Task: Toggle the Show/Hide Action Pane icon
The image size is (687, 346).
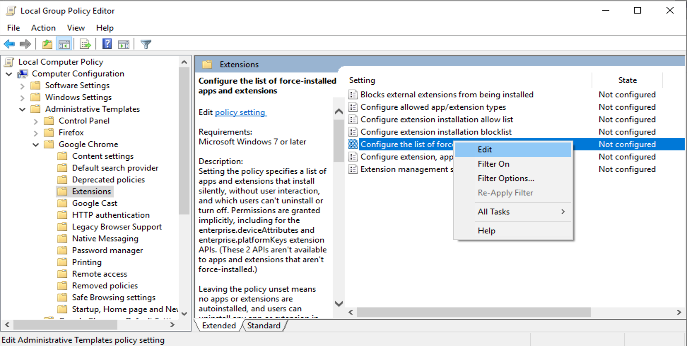Action: click(123, 44)
